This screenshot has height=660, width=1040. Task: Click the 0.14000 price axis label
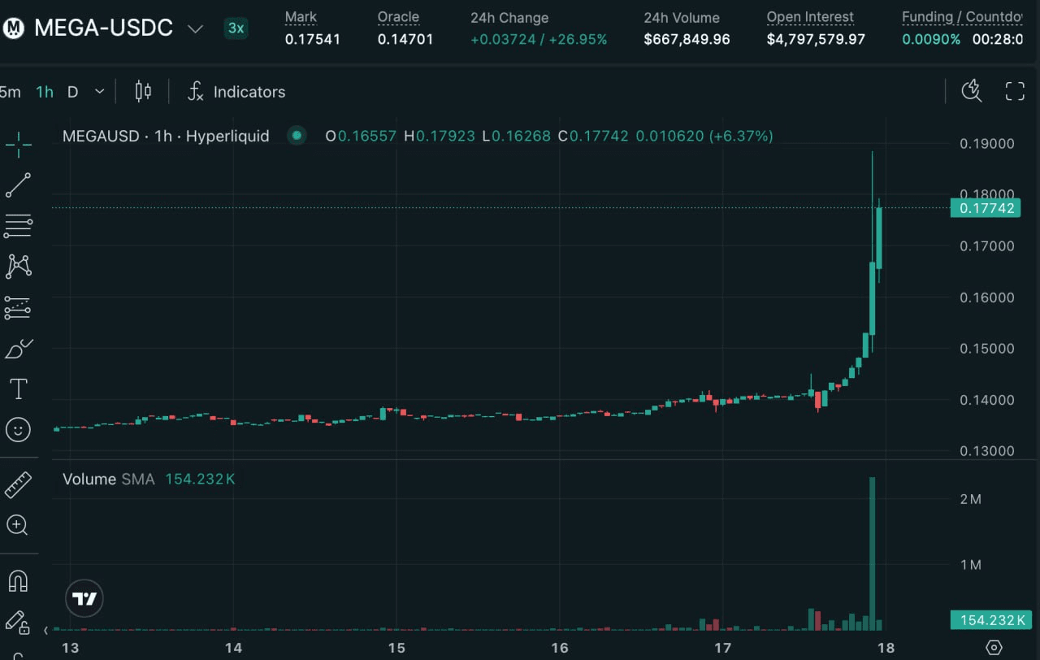987,400
